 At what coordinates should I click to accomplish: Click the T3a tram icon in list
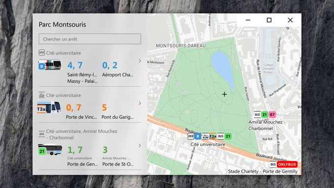(x=49, y=107)
